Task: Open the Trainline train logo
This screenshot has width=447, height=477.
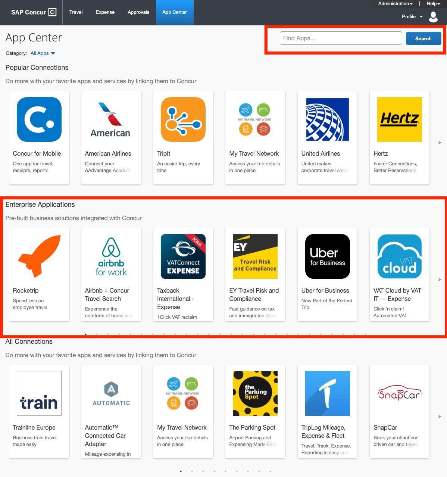Action: pyautogui.click(x=39, y=393)
